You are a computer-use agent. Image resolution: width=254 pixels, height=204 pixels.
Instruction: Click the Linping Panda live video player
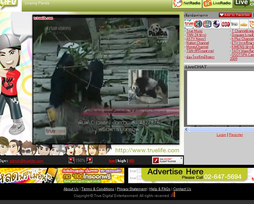(106, 79)
